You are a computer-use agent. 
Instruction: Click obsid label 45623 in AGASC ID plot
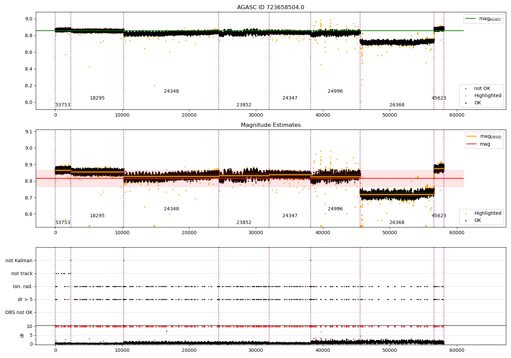439,98
